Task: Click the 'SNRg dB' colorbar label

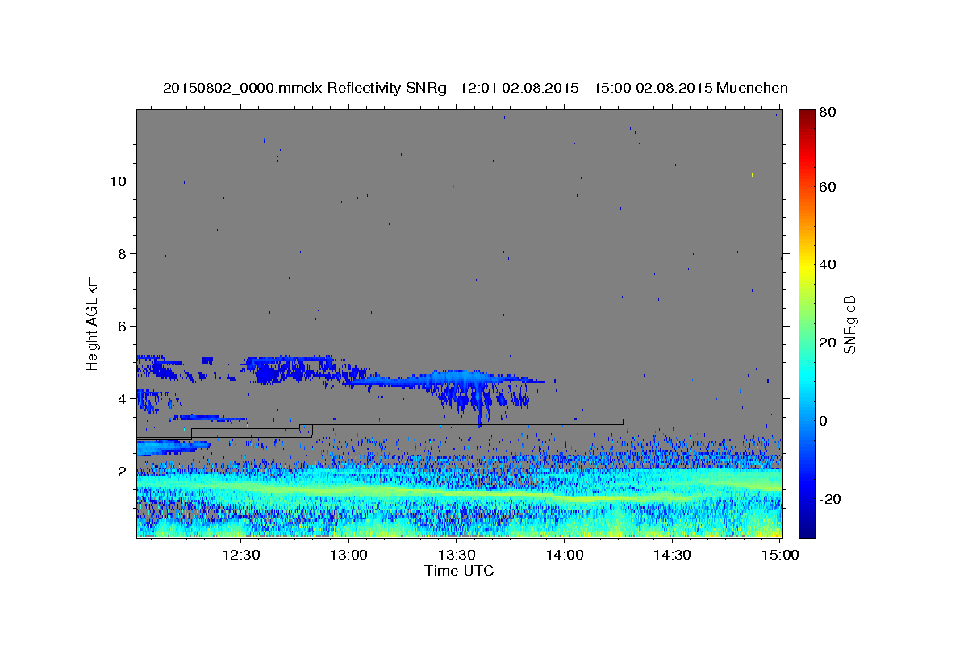Action: click(849, 324)
